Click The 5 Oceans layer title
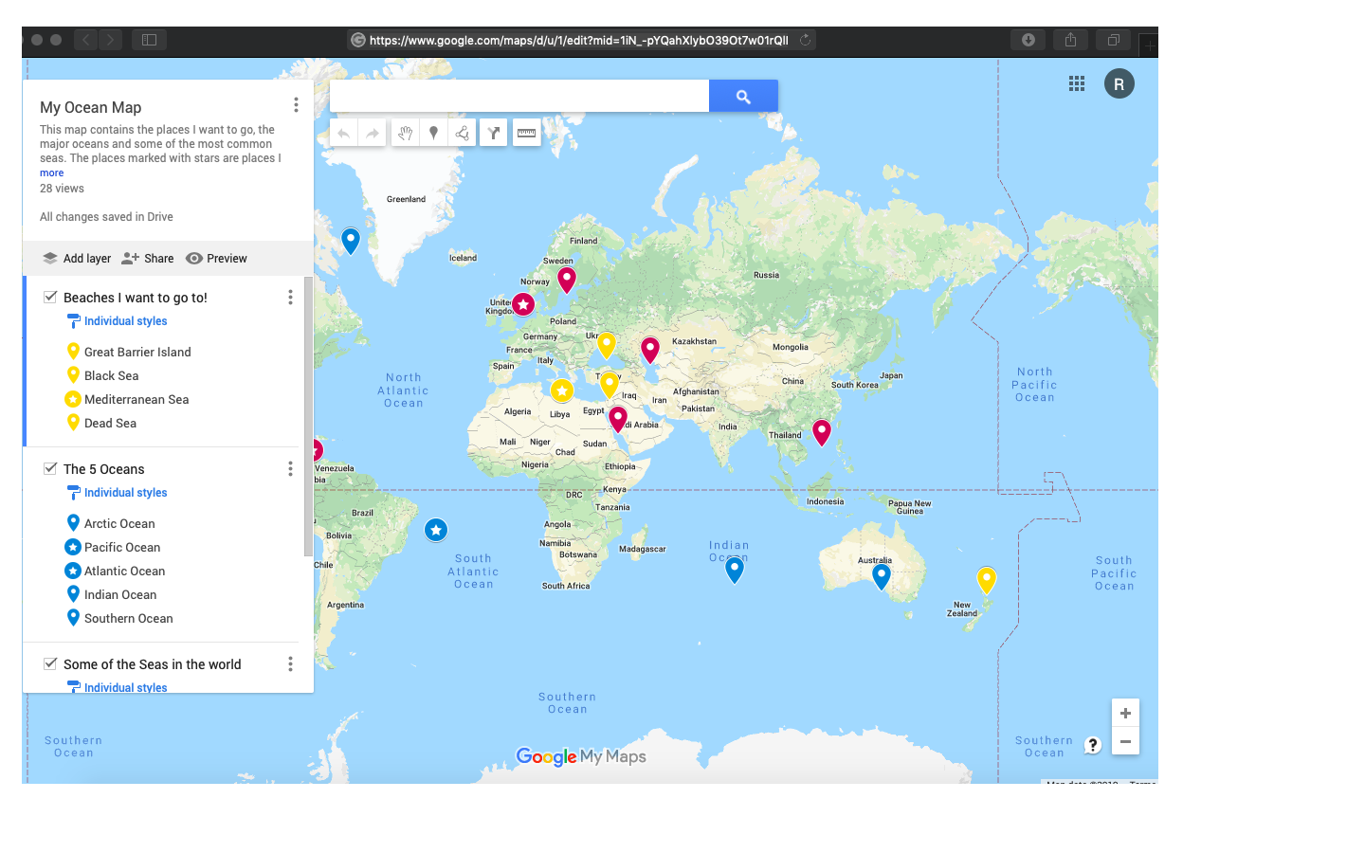1365x853 pixels. (104, 469)
